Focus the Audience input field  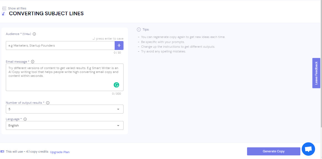60,46
